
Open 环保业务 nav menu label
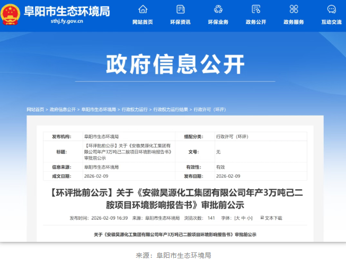[x=218, y=22]
